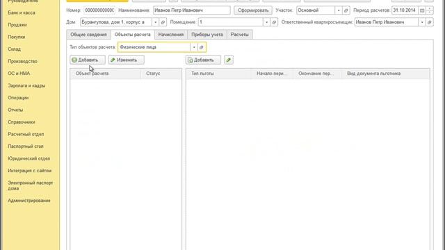Expand the Участок dropdown

pos(339,10)
